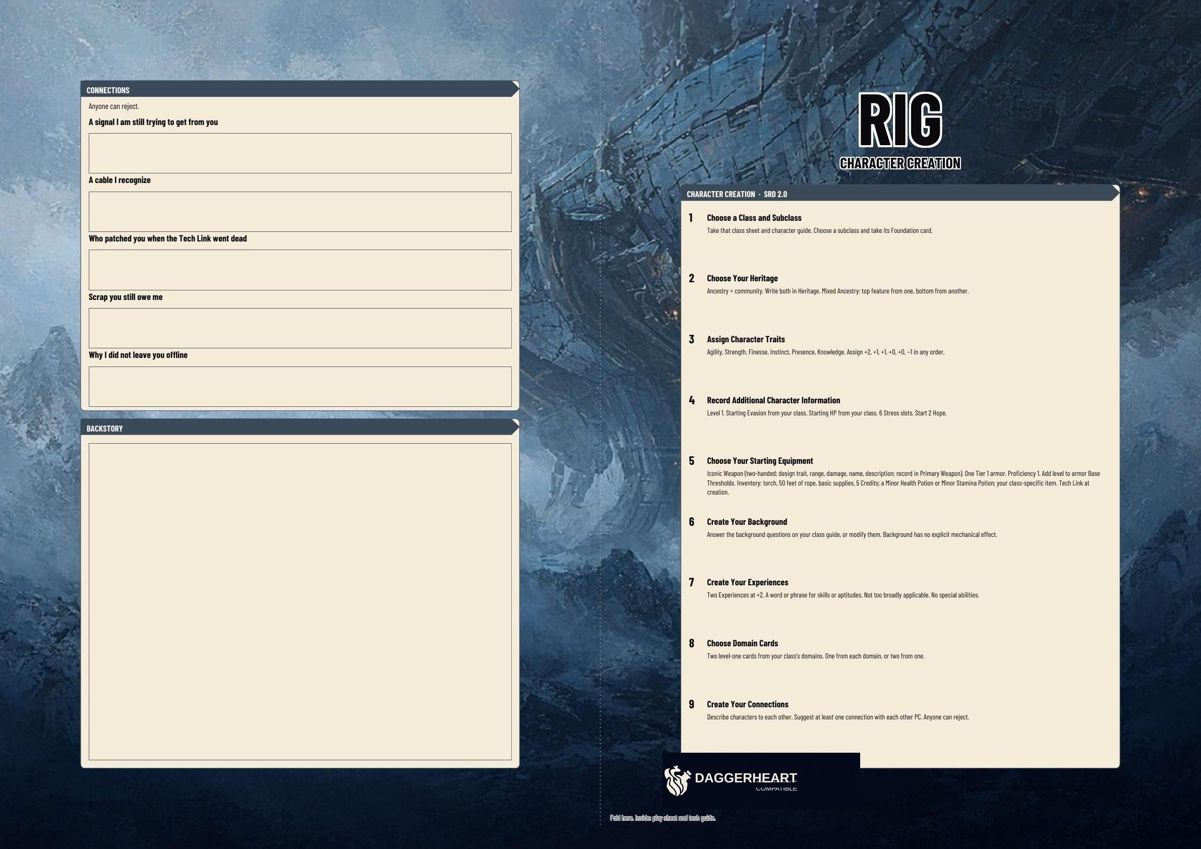Viewport: 1201px width, 849px height.
Task: Click the answer box under 'Who patched you when the Tech Link went dead'
Action: click(x=299, y=270)
